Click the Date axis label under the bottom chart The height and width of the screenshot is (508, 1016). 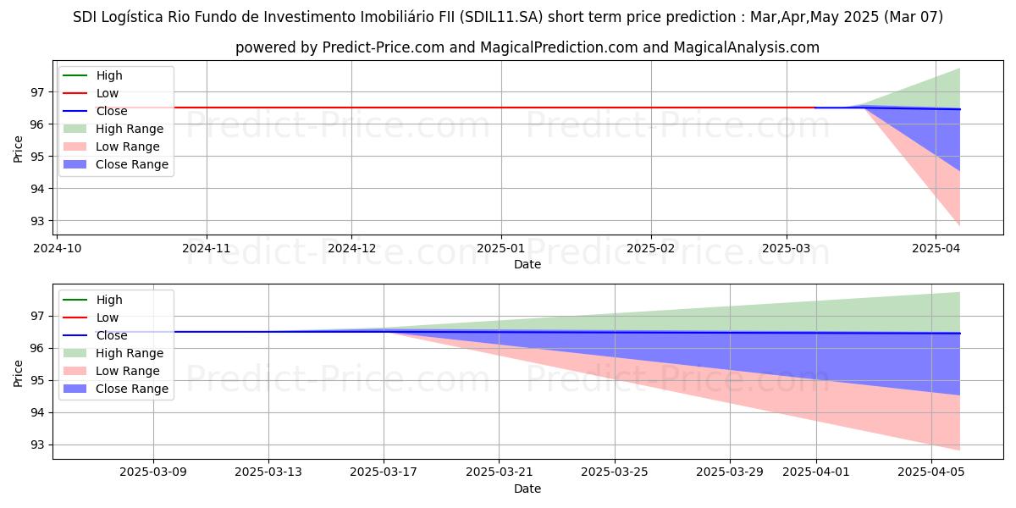(x=527, y=489)
